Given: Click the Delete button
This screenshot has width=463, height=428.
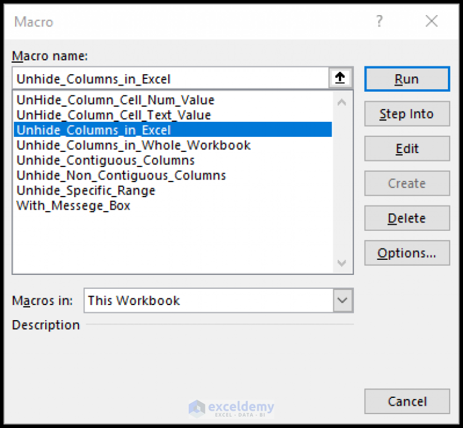Looking at the screenshot, I should (407, 218).
